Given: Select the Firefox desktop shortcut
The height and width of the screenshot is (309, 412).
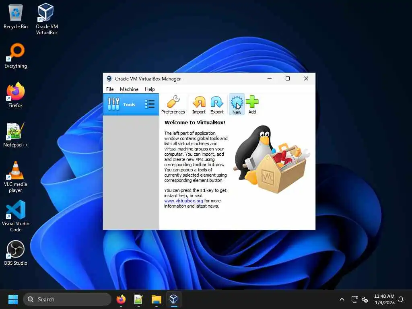Looking at the screenshot, I should tap(16, 95).
